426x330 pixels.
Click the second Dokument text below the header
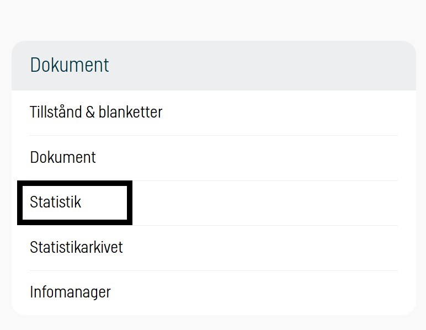63,157
